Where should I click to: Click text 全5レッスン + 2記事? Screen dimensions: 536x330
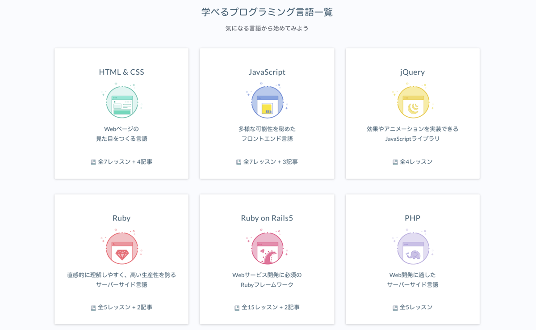tap(125, 308)
